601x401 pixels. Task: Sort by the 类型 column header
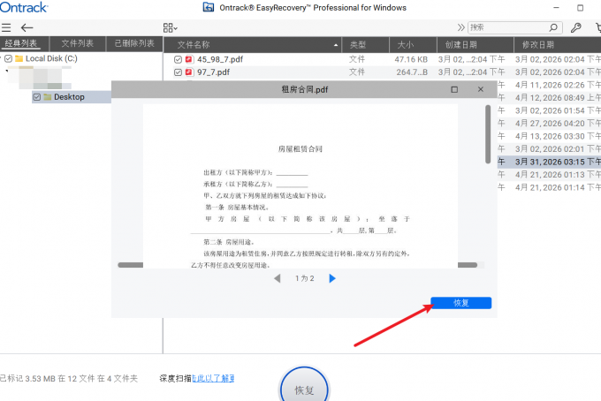365,45
